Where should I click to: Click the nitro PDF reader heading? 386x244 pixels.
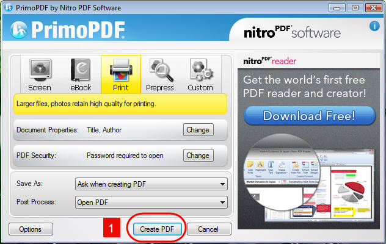(x=270, y=61)
